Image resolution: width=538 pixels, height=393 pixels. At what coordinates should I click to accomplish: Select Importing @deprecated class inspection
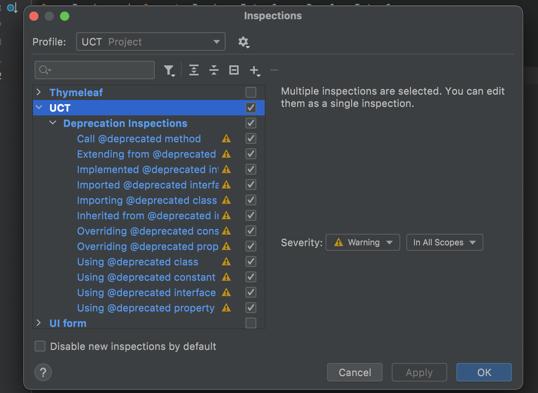(147, 200)
